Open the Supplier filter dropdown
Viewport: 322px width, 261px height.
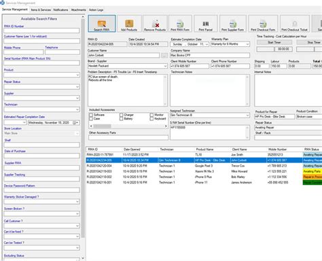point(77,98)
